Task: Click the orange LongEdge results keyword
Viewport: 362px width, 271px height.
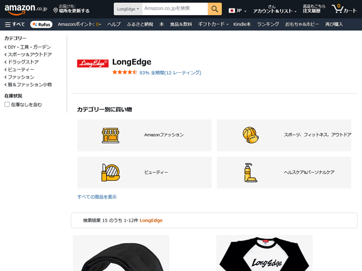Action: click(x=151, y=220)
